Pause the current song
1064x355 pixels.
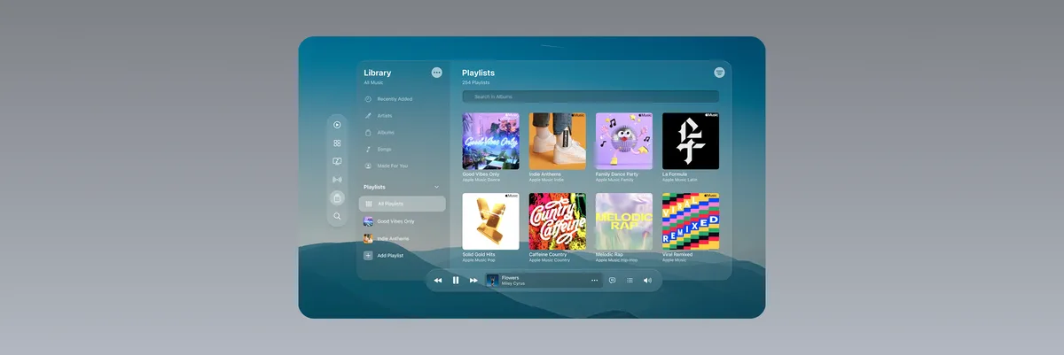click(x=456, y=280)
